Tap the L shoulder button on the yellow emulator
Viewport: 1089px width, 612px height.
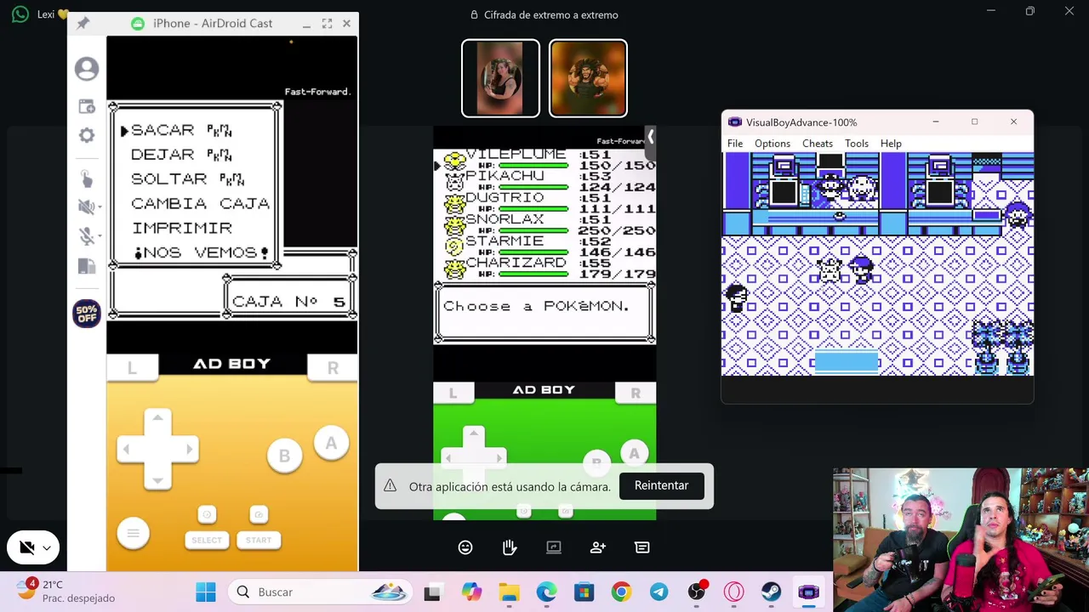point(132,367)
